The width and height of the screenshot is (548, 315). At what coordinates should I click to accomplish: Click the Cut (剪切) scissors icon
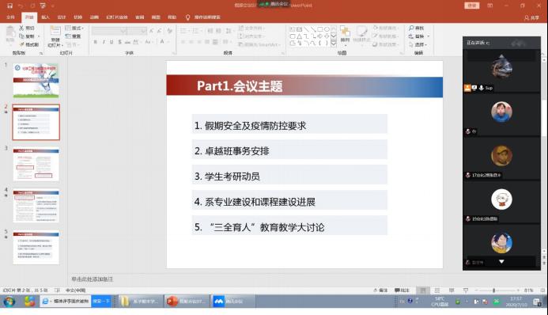21,28
